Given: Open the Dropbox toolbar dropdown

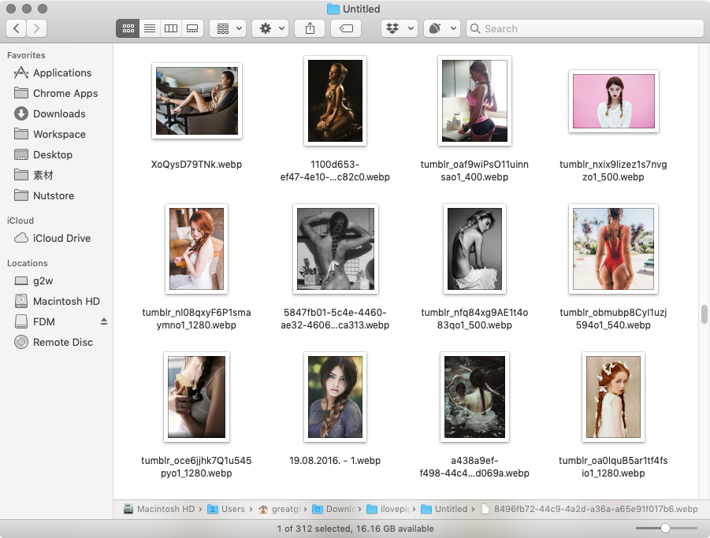Looking at the screenshot, I should pyautogui.click(x=400, y=28).
